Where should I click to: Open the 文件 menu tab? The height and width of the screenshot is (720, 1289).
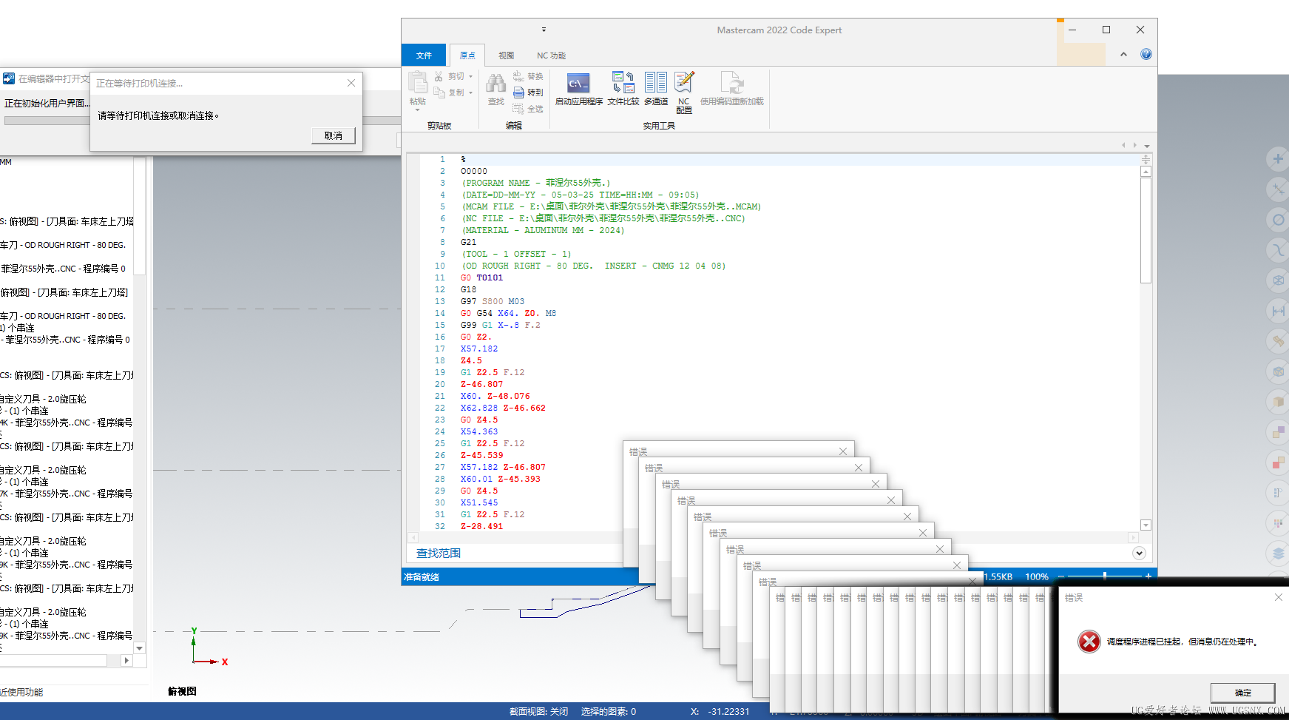click(x=424, y=55)
